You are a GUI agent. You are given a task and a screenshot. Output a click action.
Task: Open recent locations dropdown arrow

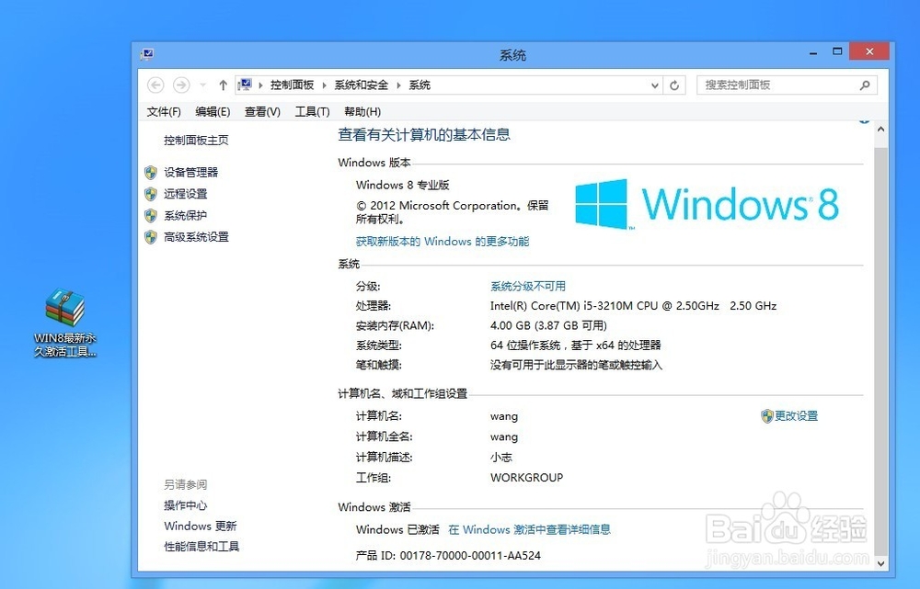tap(203, 85)
